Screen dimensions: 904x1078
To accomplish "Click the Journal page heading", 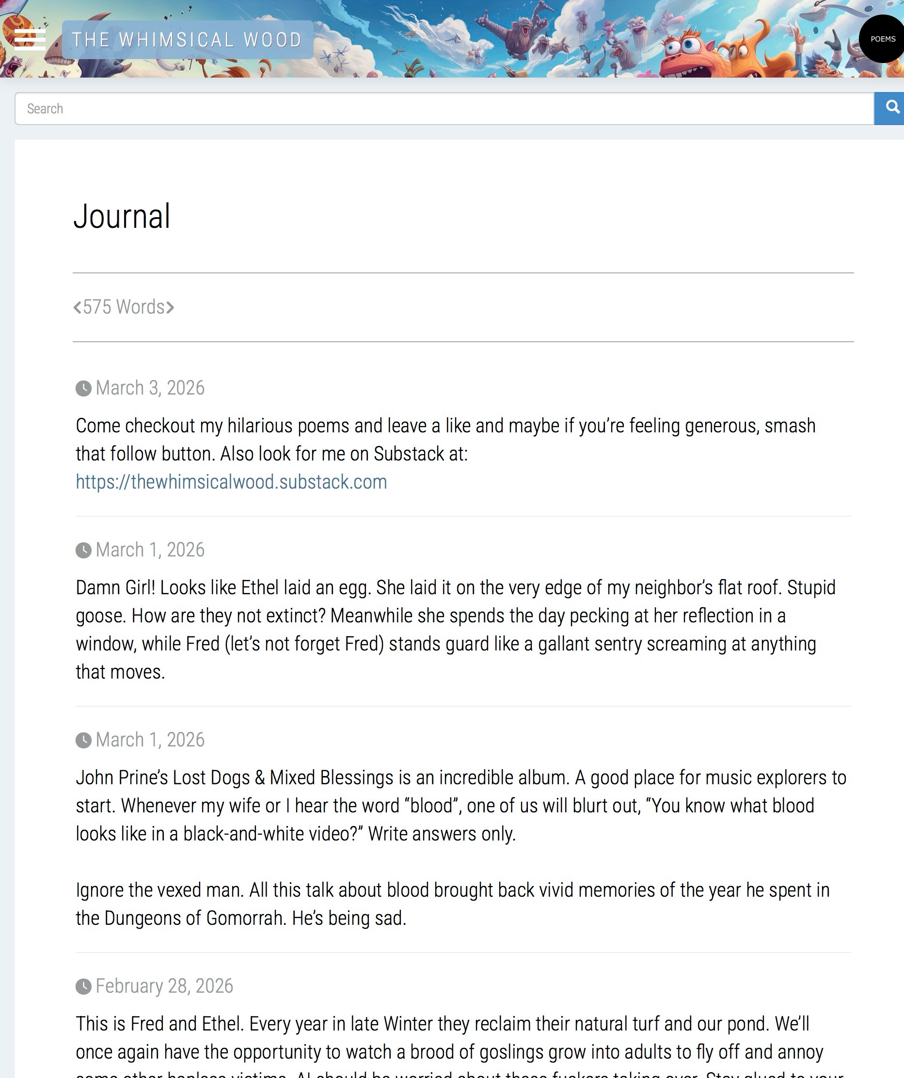I will point(122,216).
